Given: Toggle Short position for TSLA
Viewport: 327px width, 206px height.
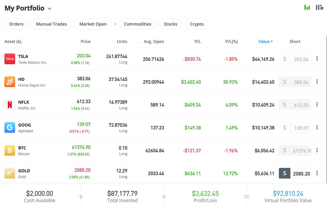Looking at the screenshot, I should coord(284,59).
